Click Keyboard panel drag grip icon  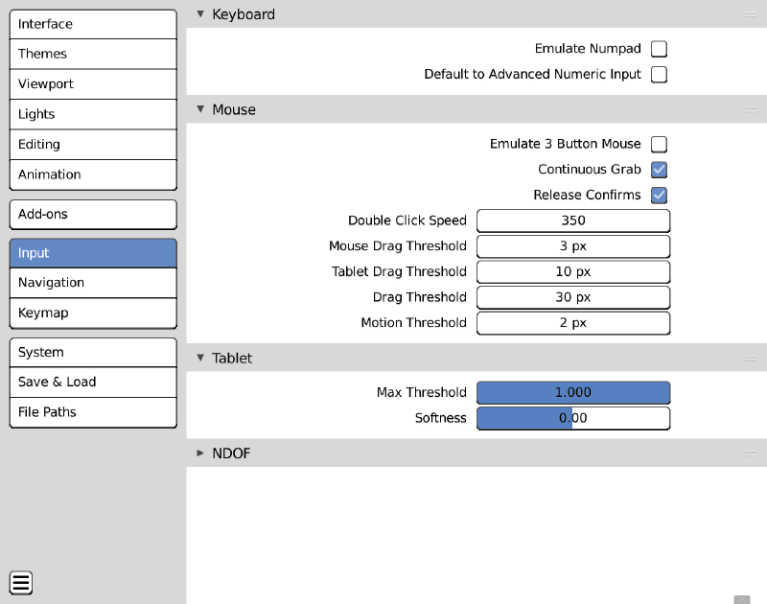tap(751, 14)
